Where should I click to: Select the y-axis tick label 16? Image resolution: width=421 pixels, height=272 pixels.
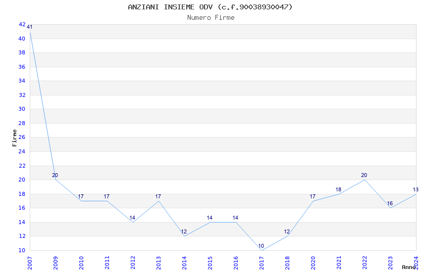click(22, 208)
